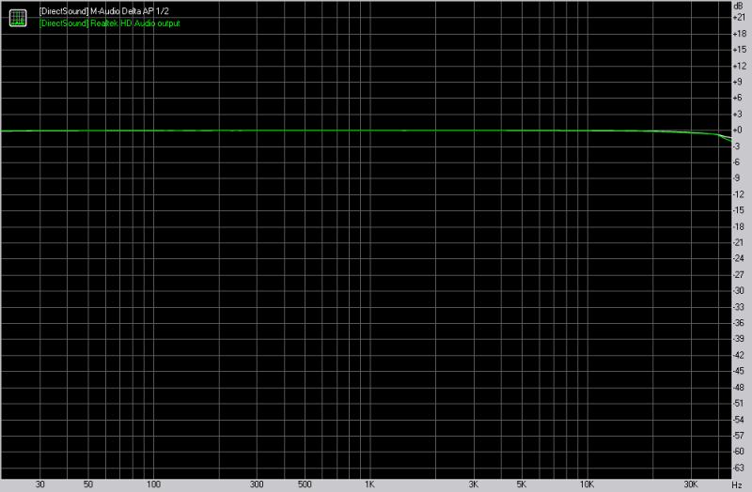Click the +21 dB axis tick label

tap(739, 17)
